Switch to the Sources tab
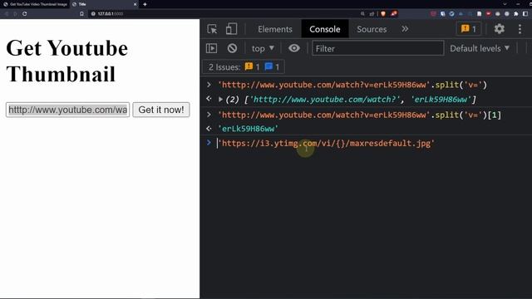Viewport: 532px width, 299px height. pyautogui.click(x=372, y=29)
